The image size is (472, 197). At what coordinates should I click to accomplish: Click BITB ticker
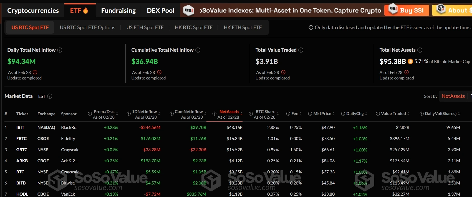[x=21, y=183]
